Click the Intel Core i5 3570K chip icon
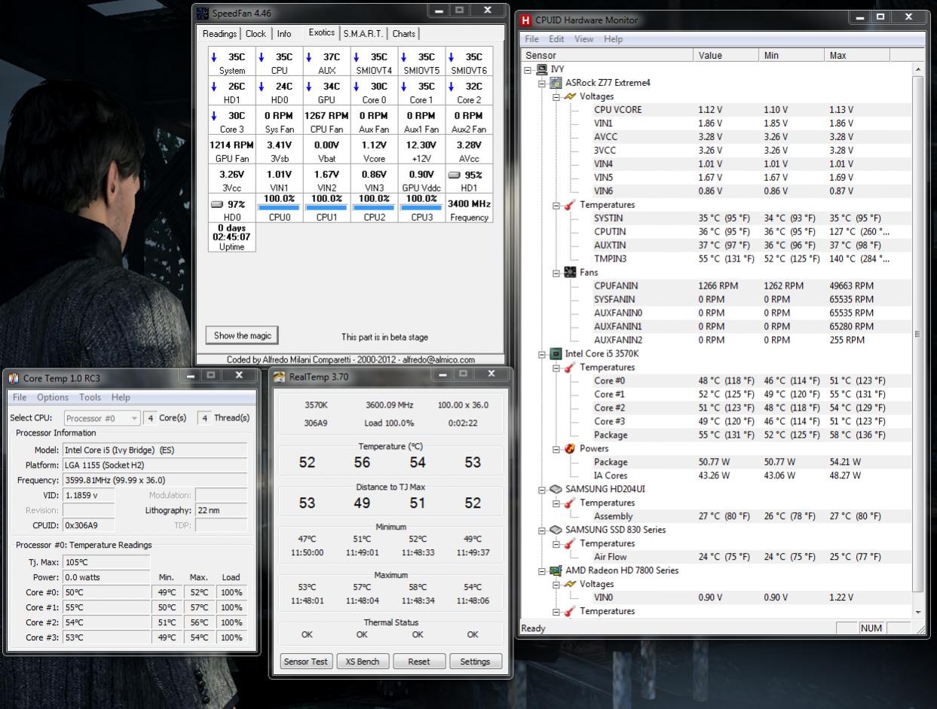The image size is (937, 709). click(556, 354)
